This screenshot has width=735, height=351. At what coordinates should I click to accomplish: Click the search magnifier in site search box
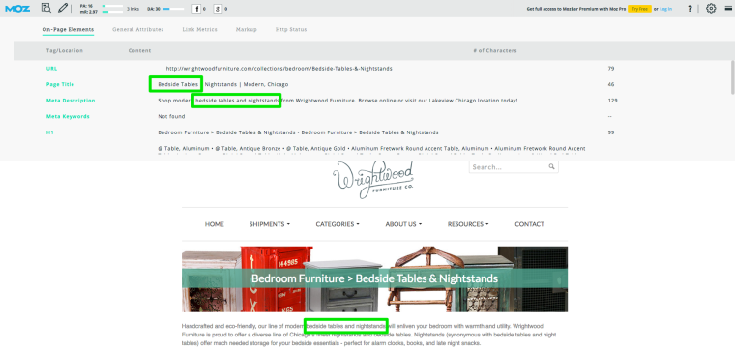pos(551,166)
